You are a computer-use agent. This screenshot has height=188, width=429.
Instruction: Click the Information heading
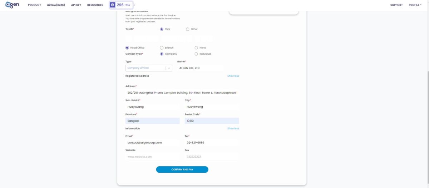point(133,128)
